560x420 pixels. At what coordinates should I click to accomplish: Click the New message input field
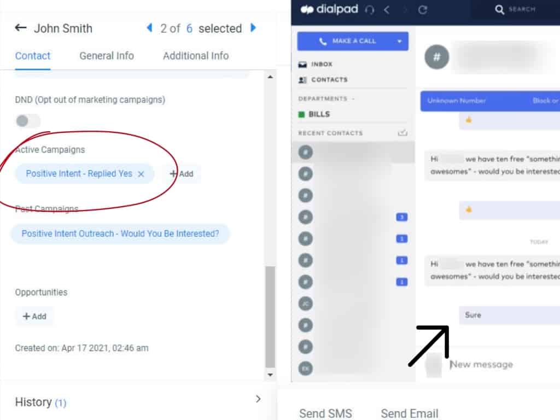pyautogui.click(x=492, y=364)
